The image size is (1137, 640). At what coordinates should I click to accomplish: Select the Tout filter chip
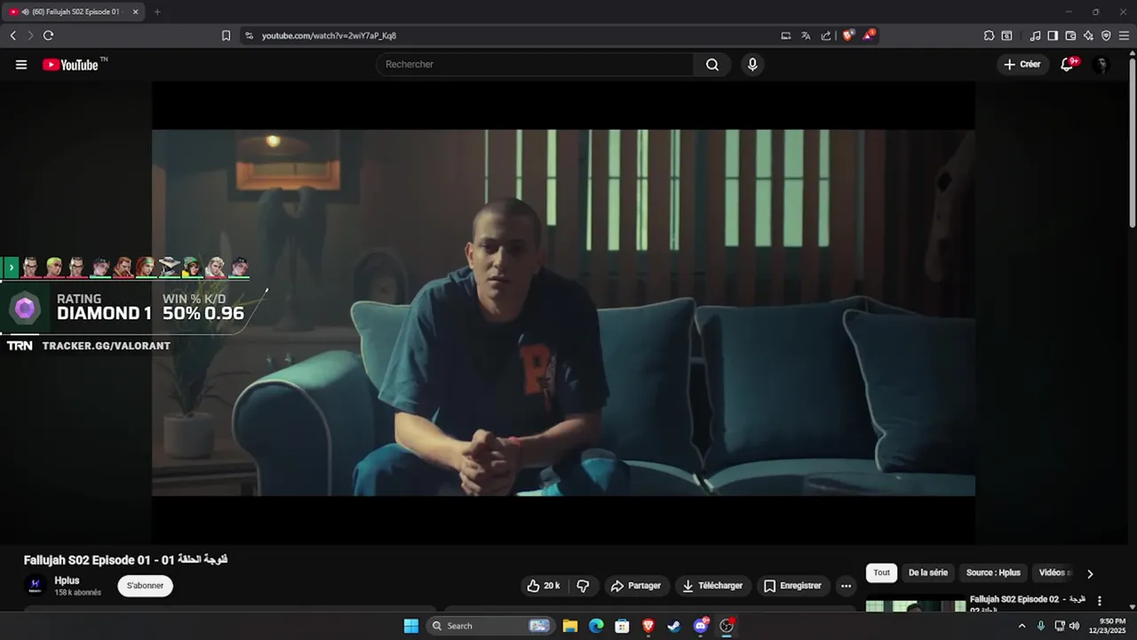[881, 573]
